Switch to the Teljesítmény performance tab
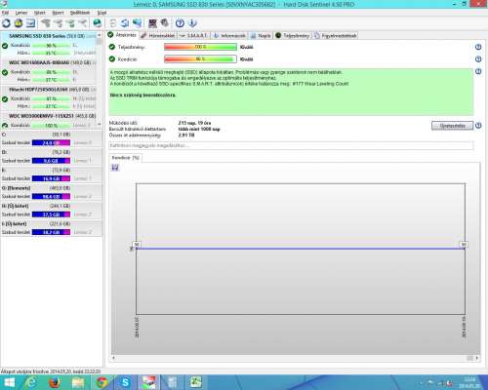488x390 pixels. point(293,35)
